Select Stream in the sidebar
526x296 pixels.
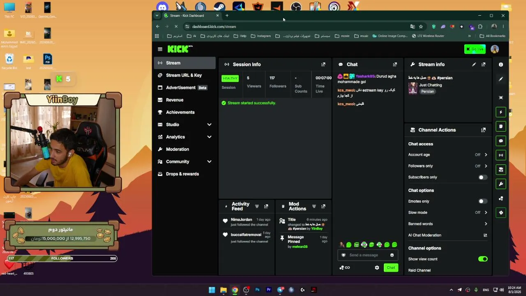185,63
